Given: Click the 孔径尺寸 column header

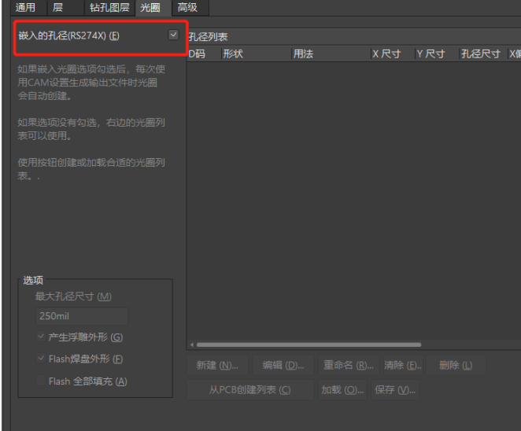Looking at the screenshot, I should coord(484,53).
